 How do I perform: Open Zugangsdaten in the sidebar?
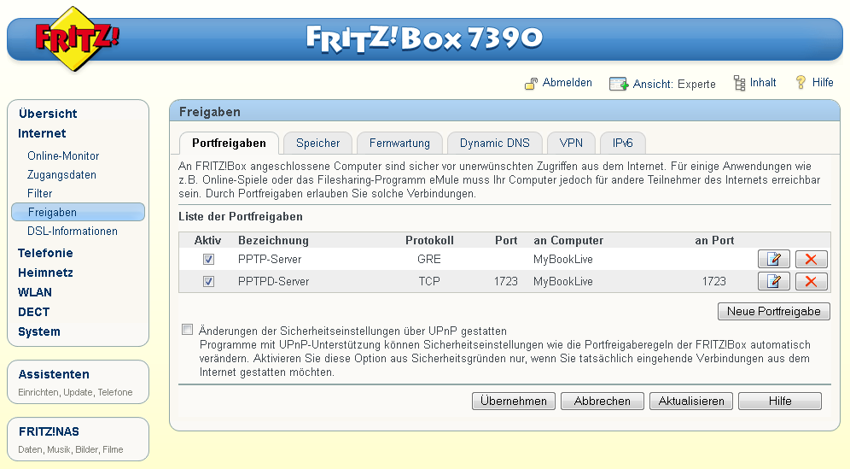pos(61,175)
